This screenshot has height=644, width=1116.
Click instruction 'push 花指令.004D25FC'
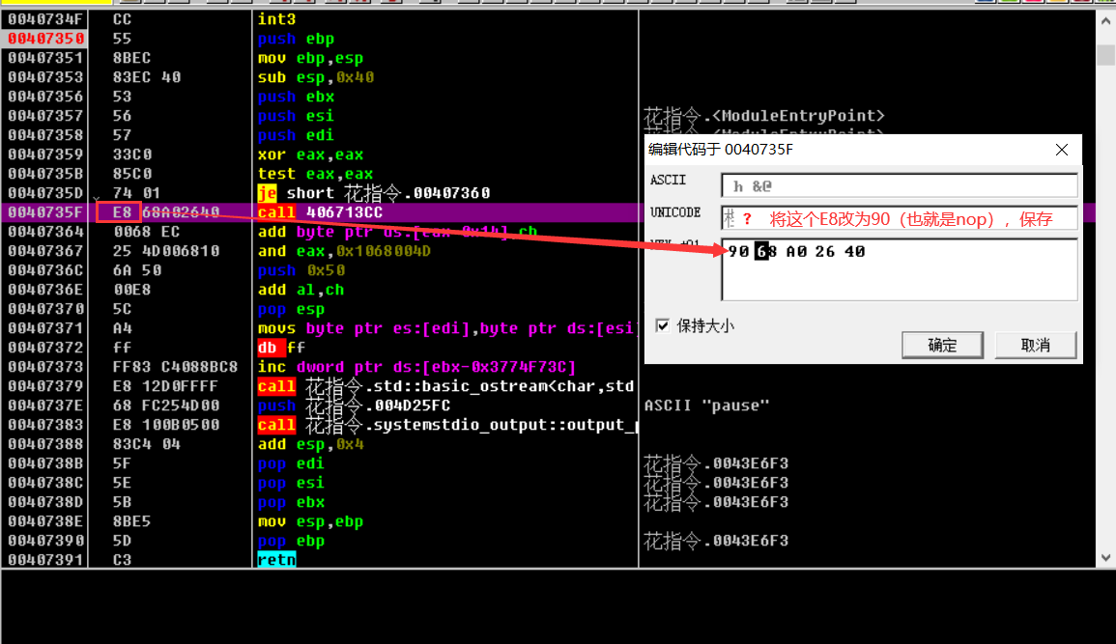point(354,406)
